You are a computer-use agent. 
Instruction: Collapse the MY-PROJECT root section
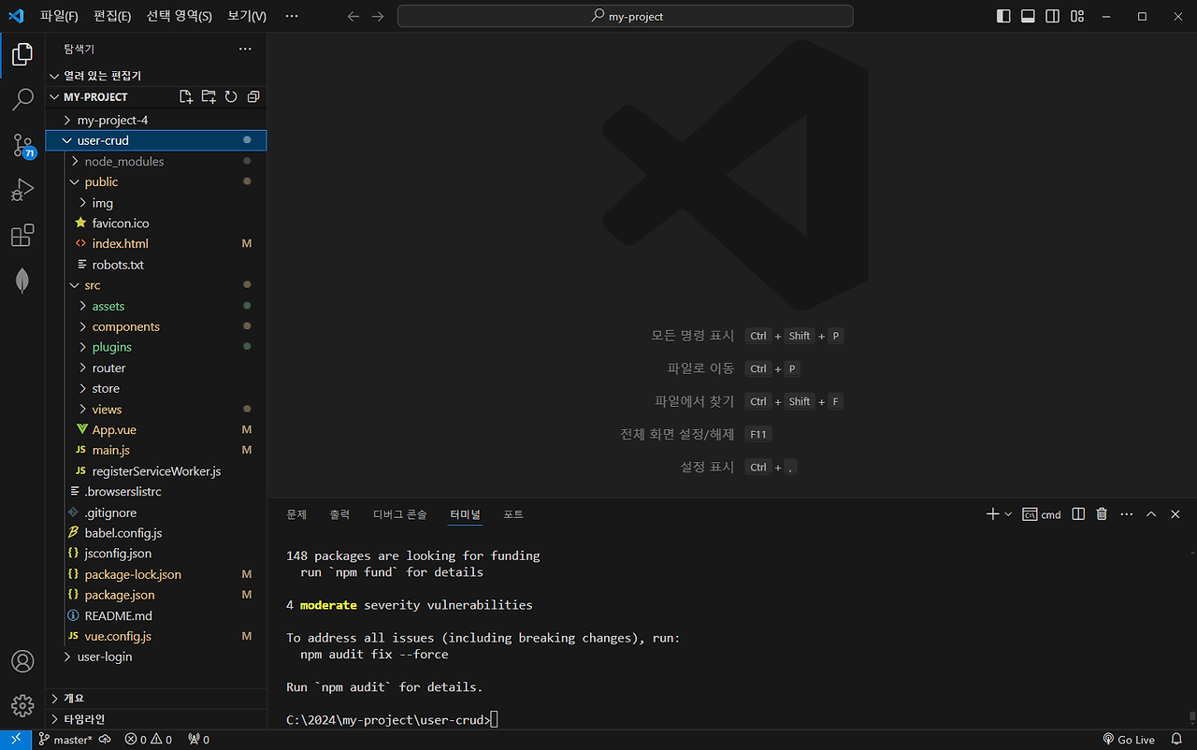click(156, 96)
